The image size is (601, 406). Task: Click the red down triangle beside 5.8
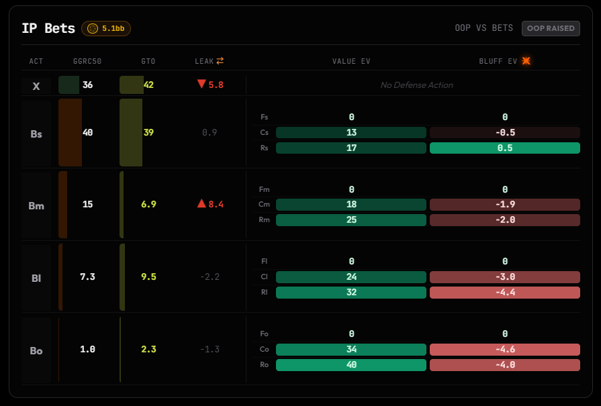coord(201,84)
